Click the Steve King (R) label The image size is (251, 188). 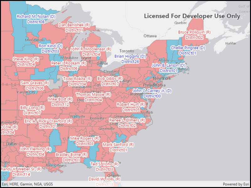pos(26,59)
